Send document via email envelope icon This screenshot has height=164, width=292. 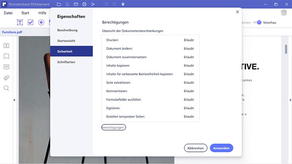click(x=76, y=4)
